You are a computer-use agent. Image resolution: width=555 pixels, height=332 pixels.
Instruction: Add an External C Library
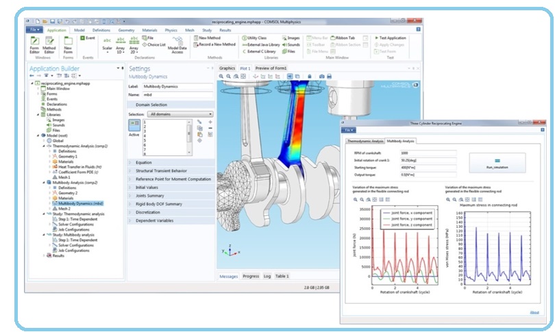click(259, 51)
